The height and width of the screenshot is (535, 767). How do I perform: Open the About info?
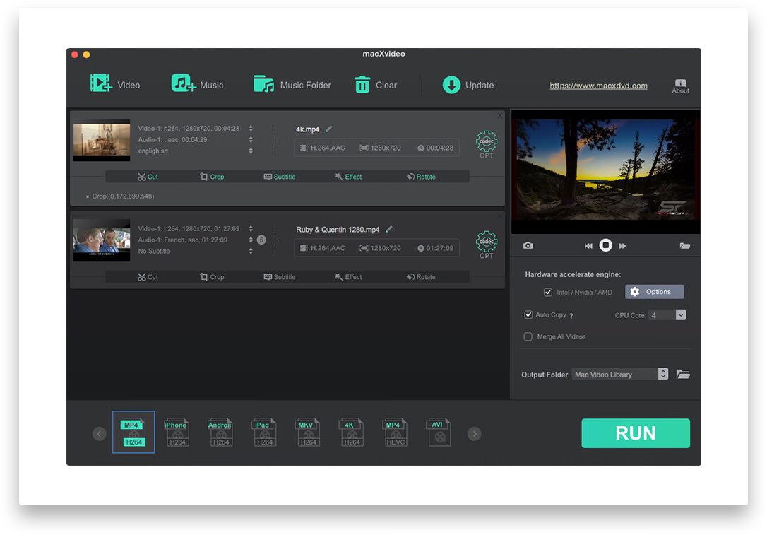(680, 86)
